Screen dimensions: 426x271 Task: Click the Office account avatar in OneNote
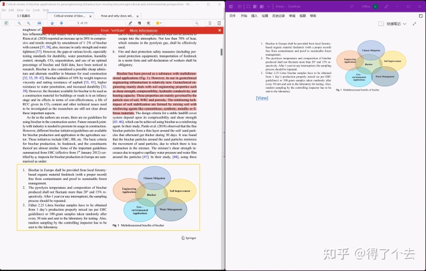[375, 7]
